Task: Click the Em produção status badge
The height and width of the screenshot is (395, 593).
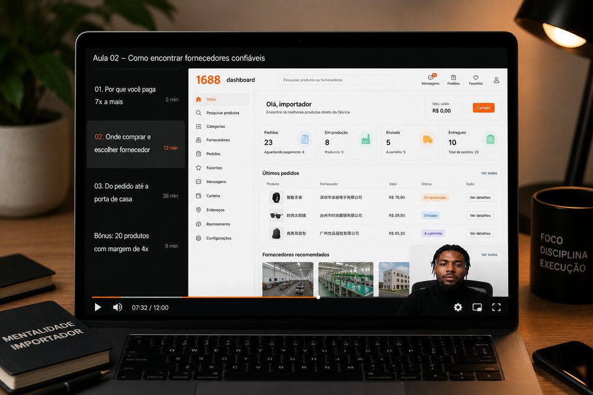Action: pos(435,197)
